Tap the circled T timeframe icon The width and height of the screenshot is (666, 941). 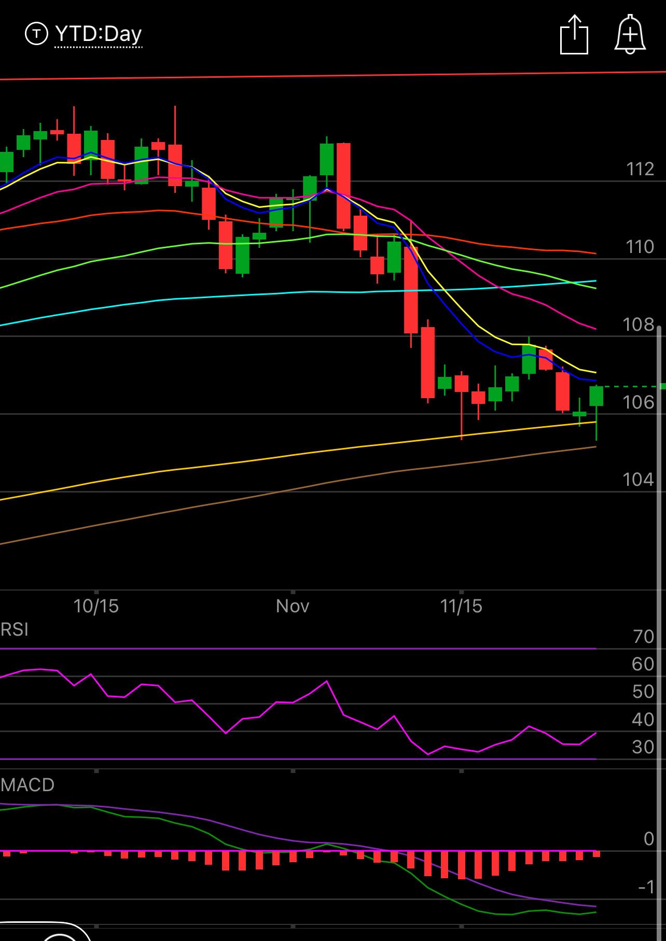36,34
